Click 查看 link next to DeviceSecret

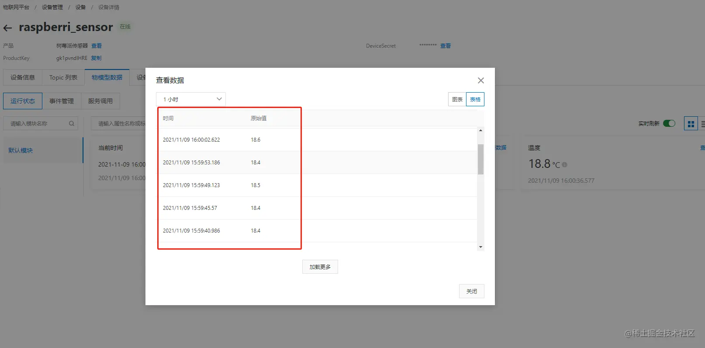pyautogui.click(x=446, y=46)
